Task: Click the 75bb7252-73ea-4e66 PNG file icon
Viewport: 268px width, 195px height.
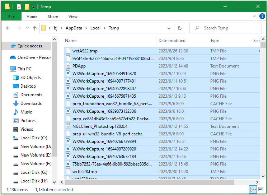Action: pos(68,164)
